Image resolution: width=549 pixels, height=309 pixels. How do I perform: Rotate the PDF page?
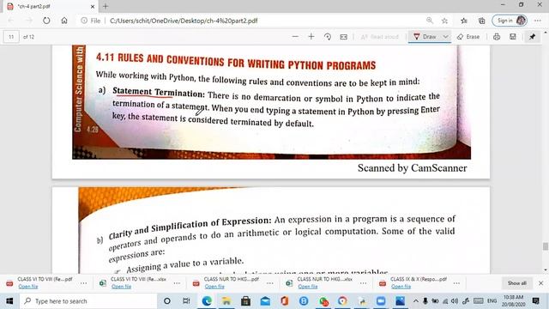(x=328, y=36)
